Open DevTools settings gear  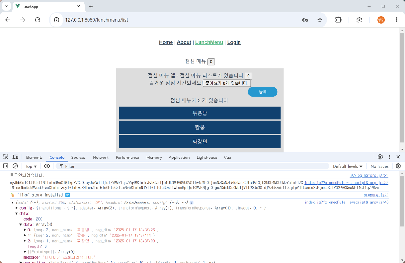click(x=380, y=157)
